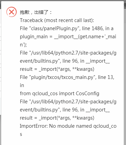The height and width of the screenshot is (145, 126).
Task: Click the first result = _import(*args, **kwargs) line
Action: click(57, 69)
